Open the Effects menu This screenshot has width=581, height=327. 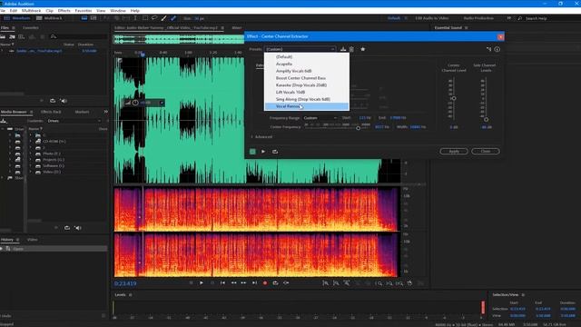pos(64,11)
